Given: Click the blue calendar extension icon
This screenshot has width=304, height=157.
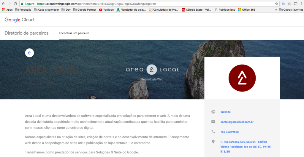Looking at the screenshot, I should (x=284, y=4).
